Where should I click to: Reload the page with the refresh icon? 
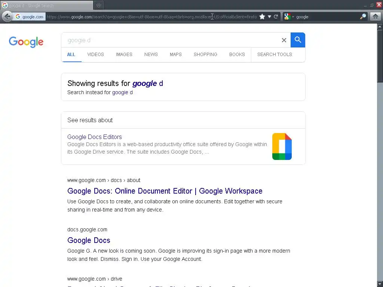click(276, 16)
